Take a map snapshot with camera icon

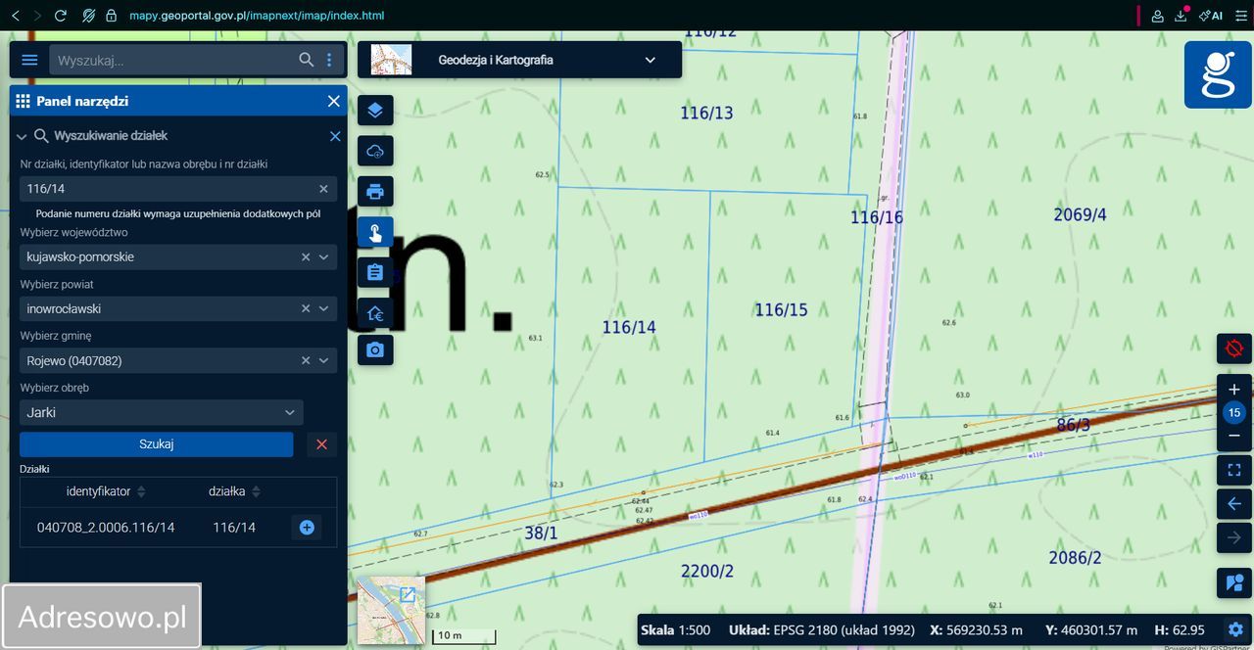click(x=375, y=349)
